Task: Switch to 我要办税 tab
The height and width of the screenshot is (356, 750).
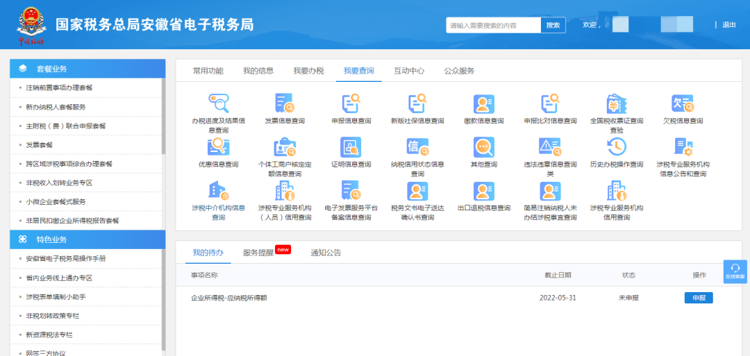Action: (308, 71)
